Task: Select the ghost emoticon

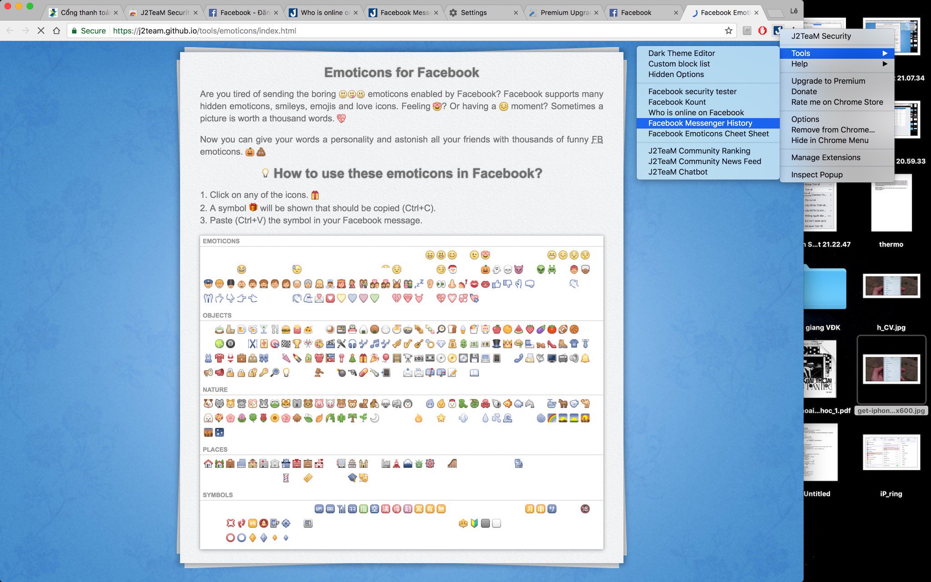Action: click(x=496, y=269)
